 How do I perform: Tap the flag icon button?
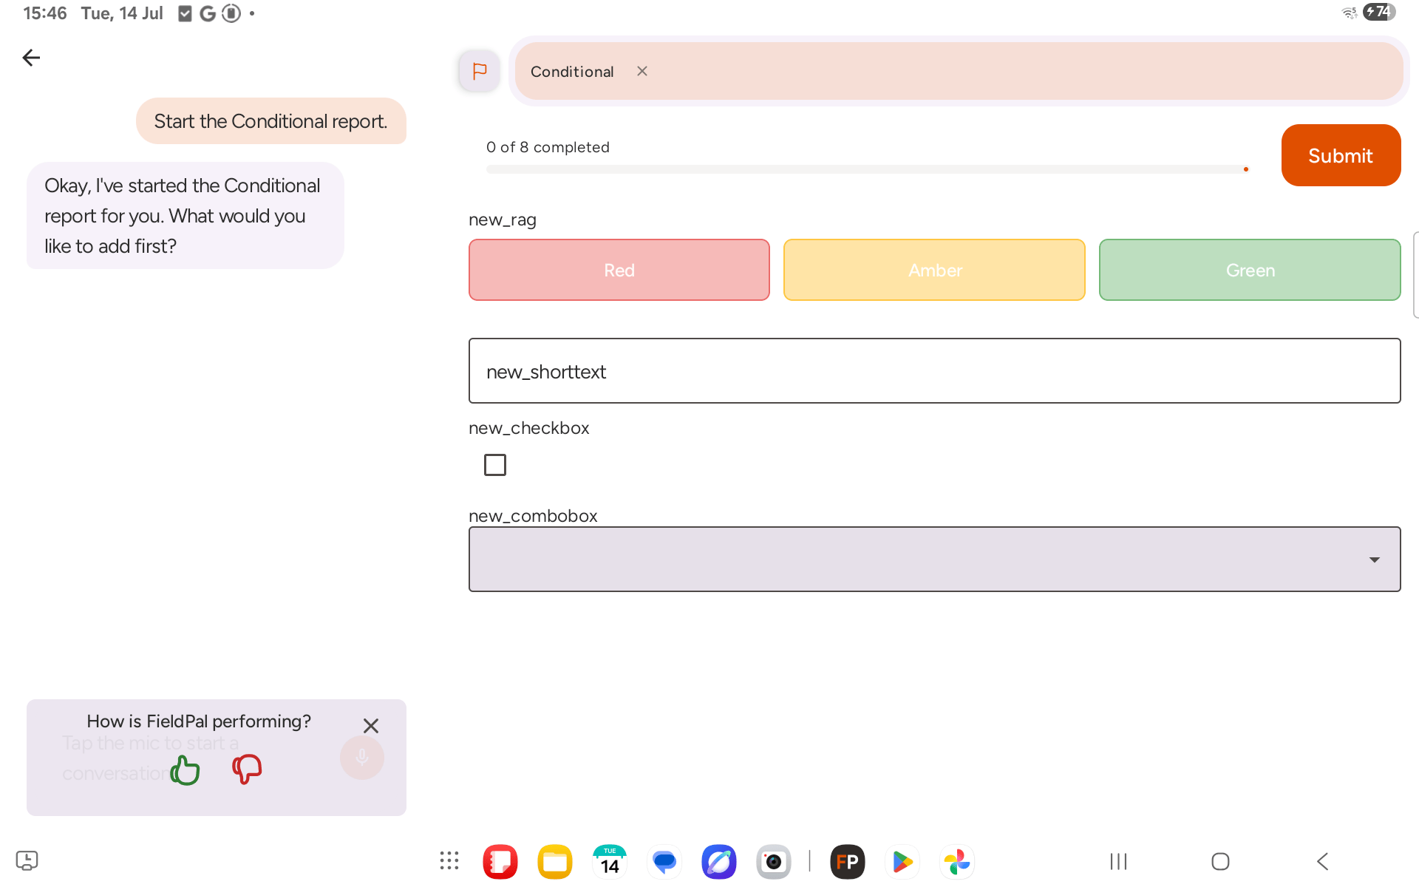click(479, 71)
